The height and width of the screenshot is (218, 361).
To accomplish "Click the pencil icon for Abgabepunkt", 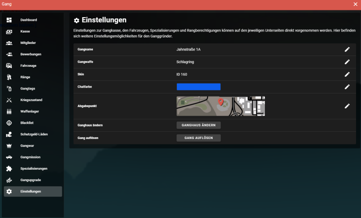I will point(347,106).
